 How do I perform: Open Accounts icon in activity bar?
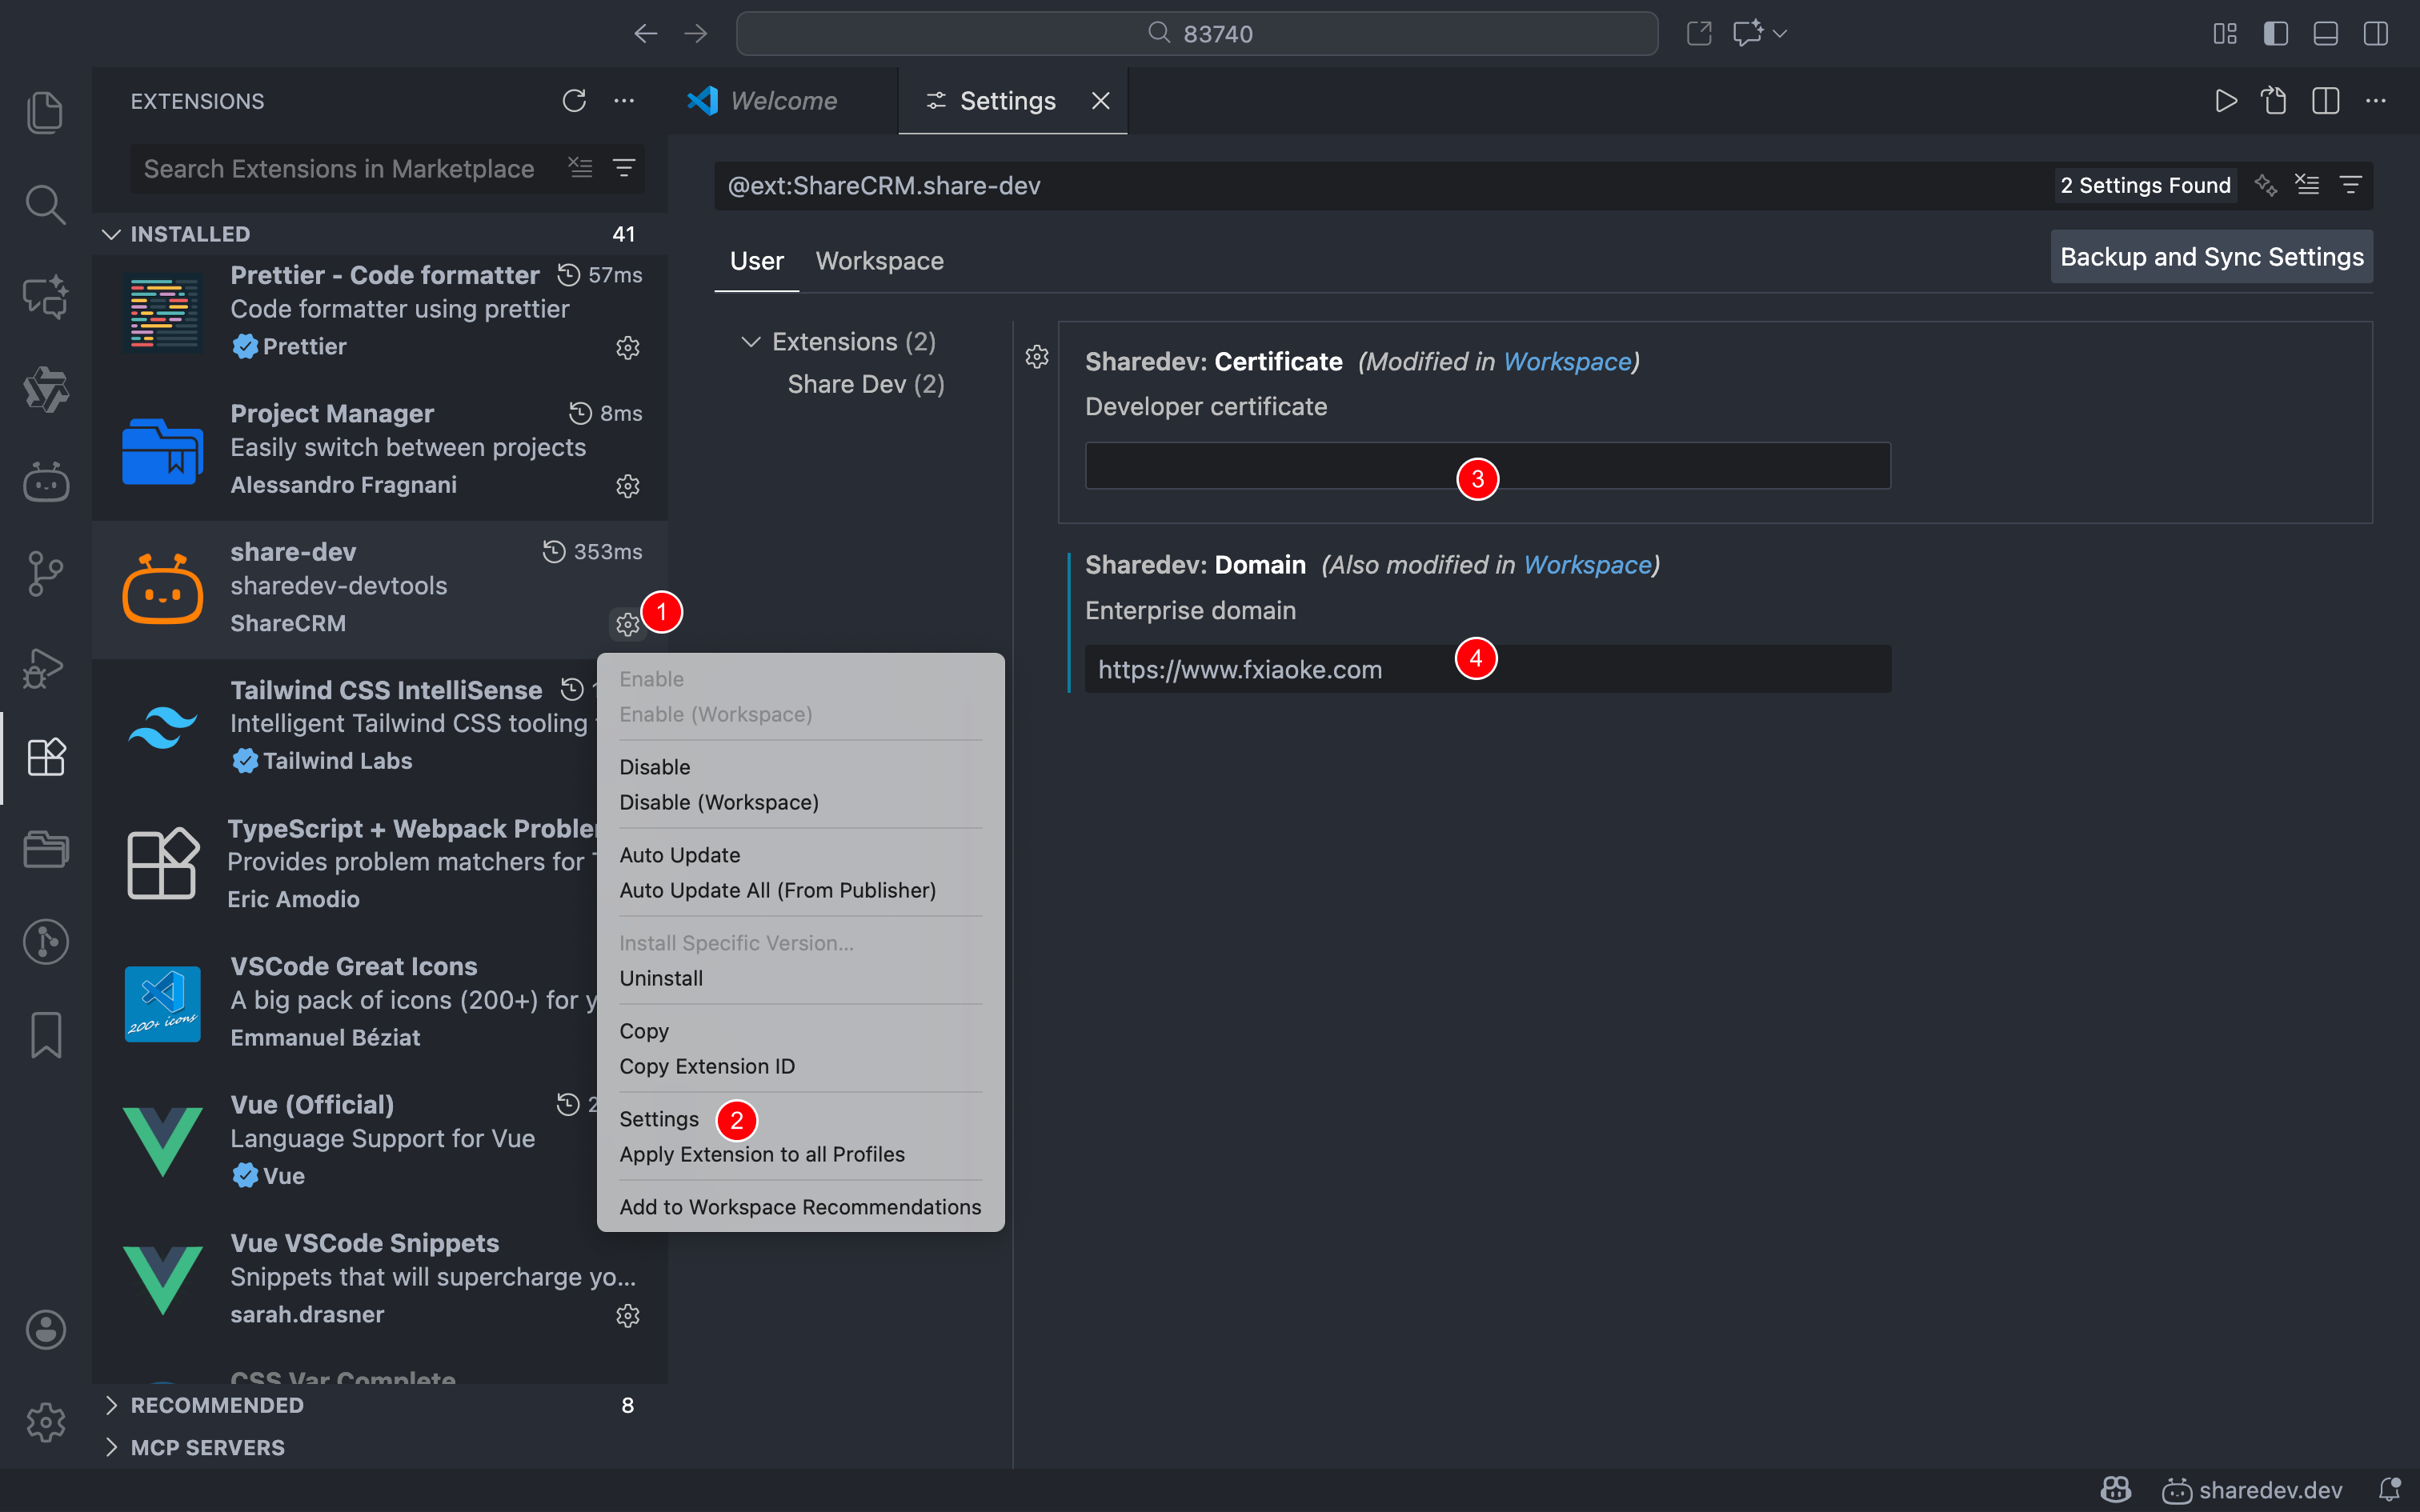45,1330
